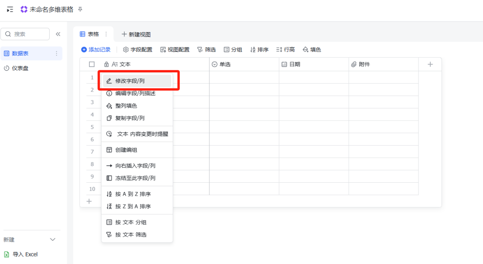
Task: Open 数据表 more options menu
Action: click(56, 54)
